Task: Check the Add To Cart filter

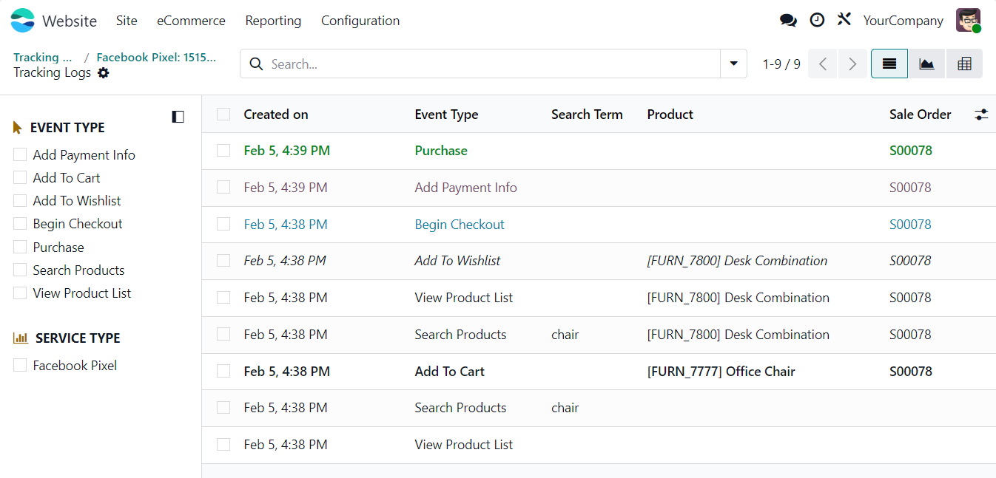Action: (20, 178)
